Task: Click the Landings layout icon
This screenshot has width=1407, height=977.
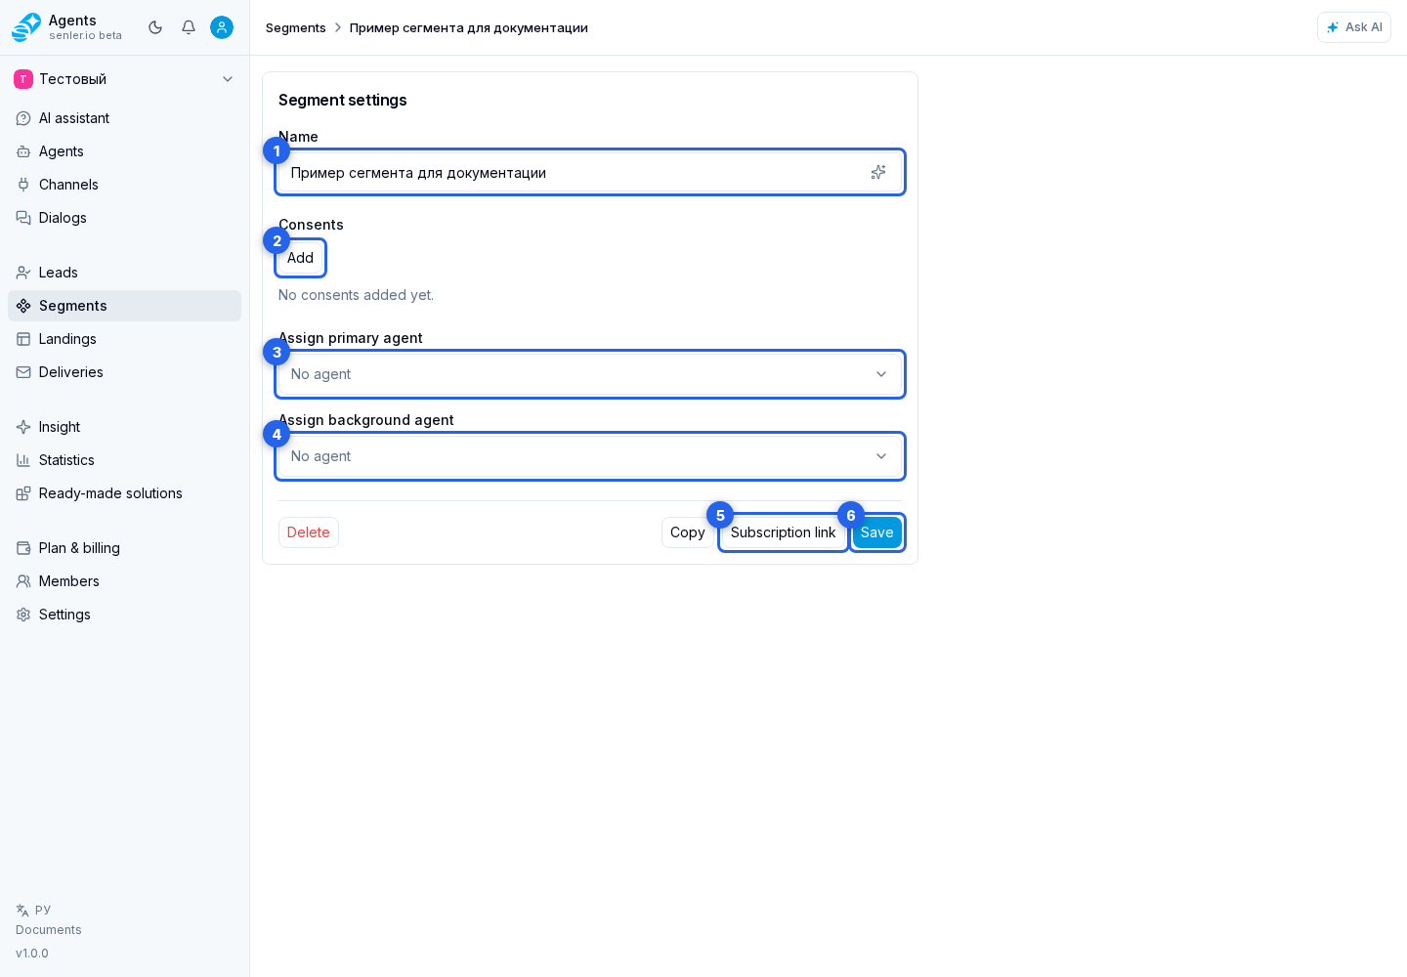Action: 23,339
